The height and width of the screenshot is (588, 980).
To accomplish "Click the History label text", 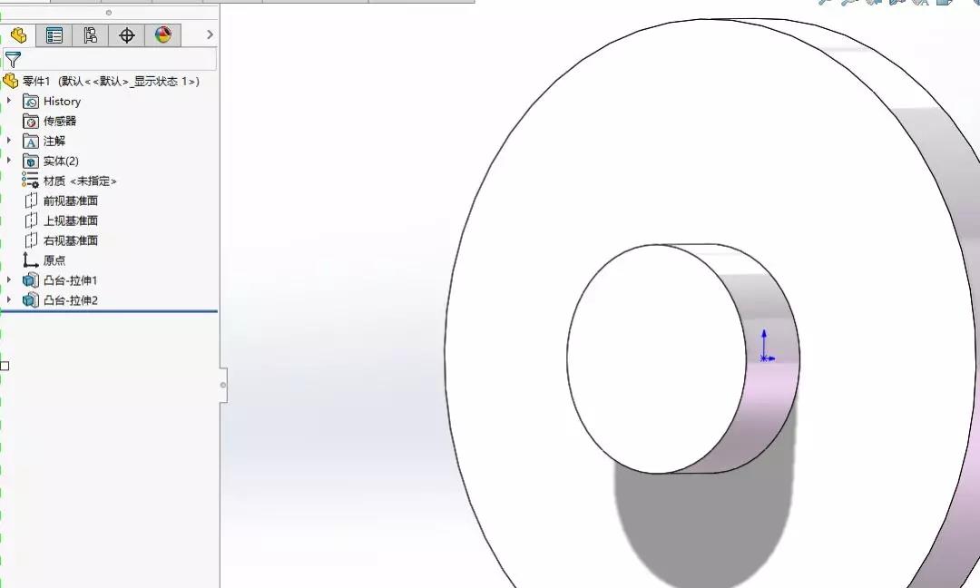I will pos(62,102).
